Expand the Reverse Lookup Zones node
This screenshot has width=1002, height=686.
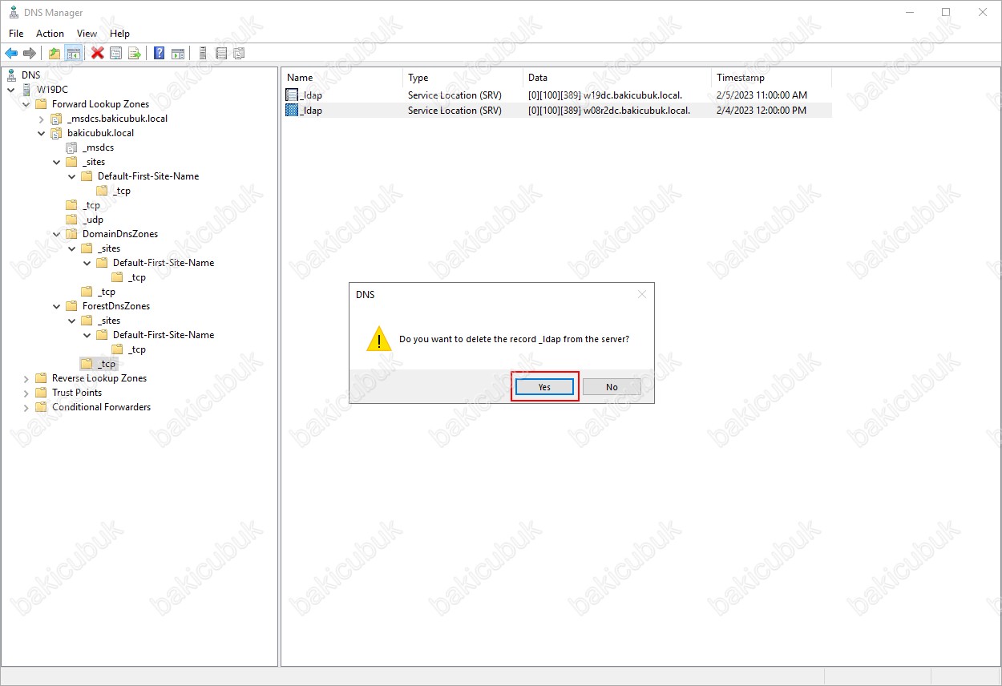pyautogui.click(x=26, y=378)
